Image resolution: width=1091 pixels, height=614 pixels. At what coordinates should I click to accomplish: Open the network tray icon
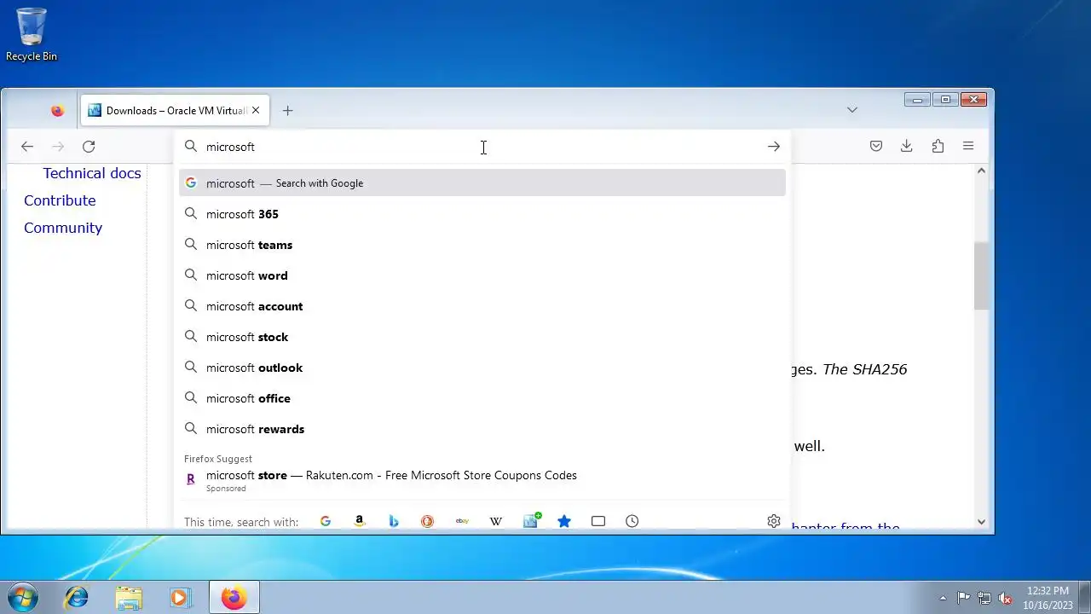click(984, 598)
